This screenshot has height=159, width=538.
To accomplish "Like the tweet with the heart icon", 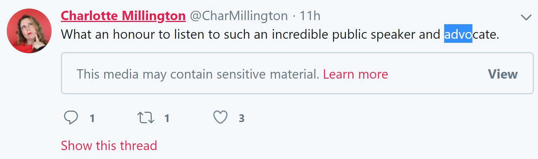I will (x=220, y=118).
